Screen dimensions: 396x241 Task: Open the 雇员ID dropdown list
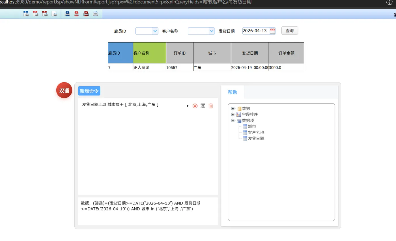pyautogui.click(x=154, y=31)
